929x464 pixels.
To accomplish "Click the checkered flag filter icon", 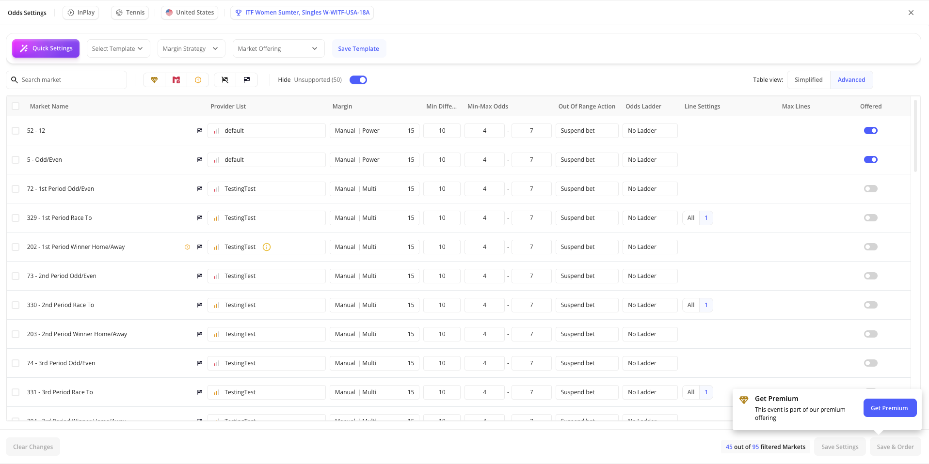I will coord(247,80).
